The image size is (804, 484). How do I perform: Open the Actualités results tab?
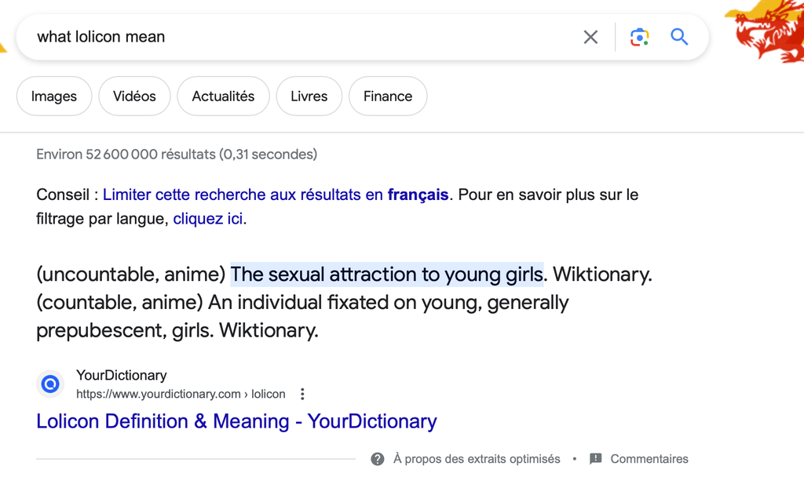[x=223, y=96]
